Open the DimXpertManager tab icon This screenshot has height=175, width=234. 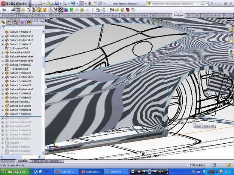(x=22, y=22)
